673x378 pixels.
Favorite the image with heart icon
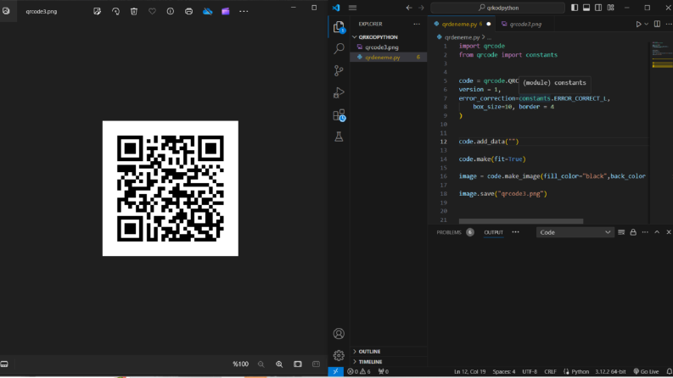152,12
